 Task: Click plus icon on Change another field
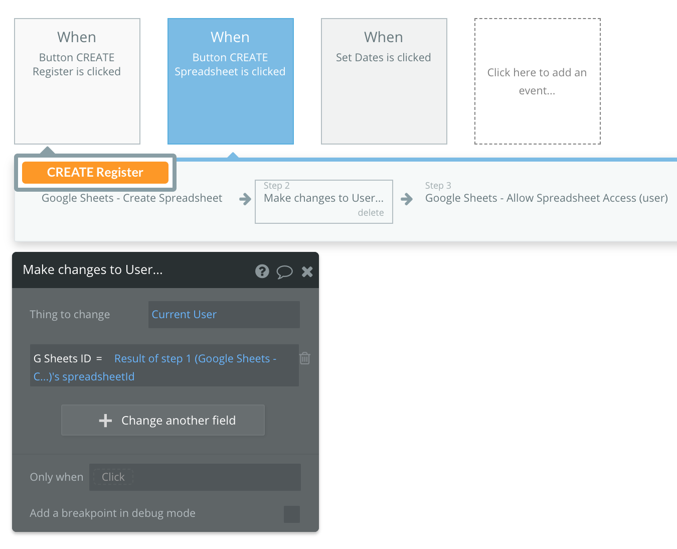click(x=105, y=421)
